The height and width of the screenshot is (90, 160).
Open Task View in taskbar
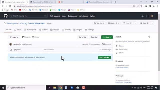(49, 88)
